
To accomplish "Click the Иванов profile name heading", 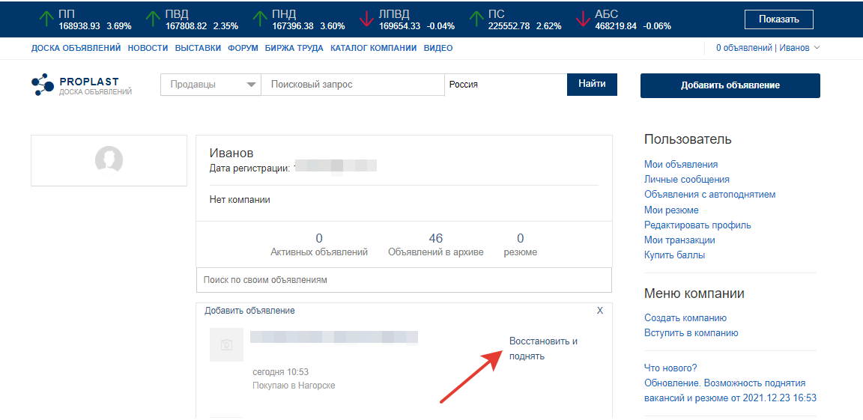I will click(231, 154).
